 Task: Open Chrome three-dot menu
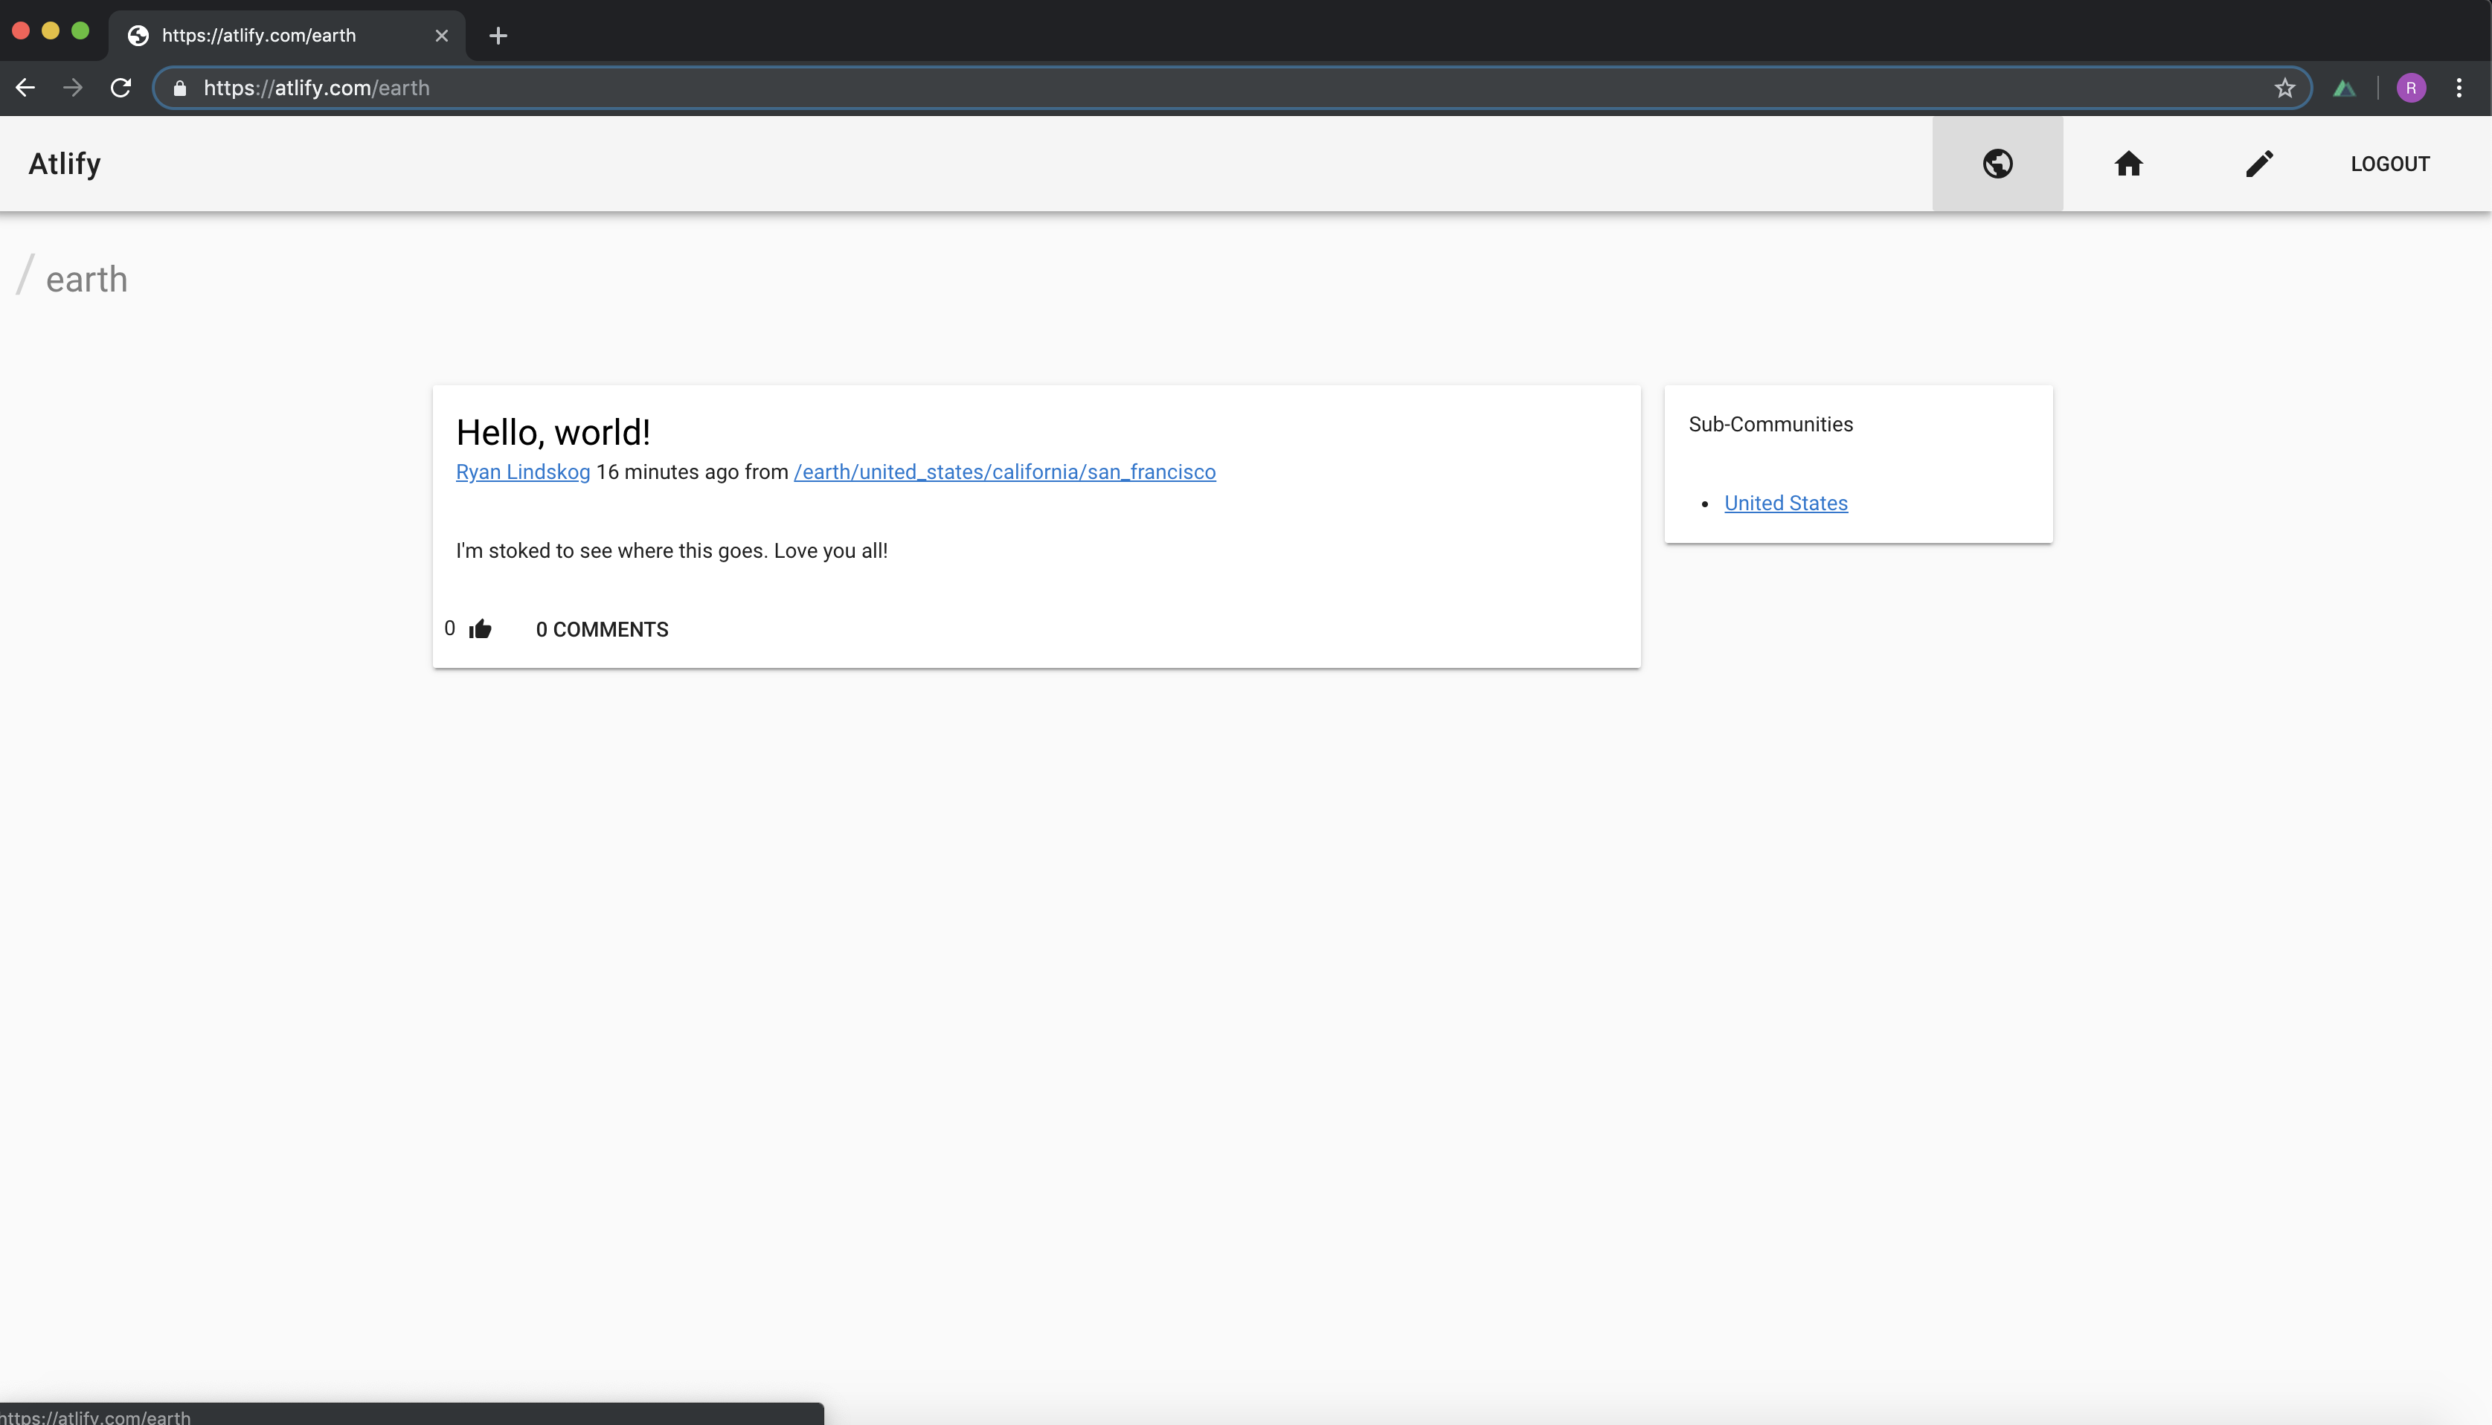(x=2459, y=88)
